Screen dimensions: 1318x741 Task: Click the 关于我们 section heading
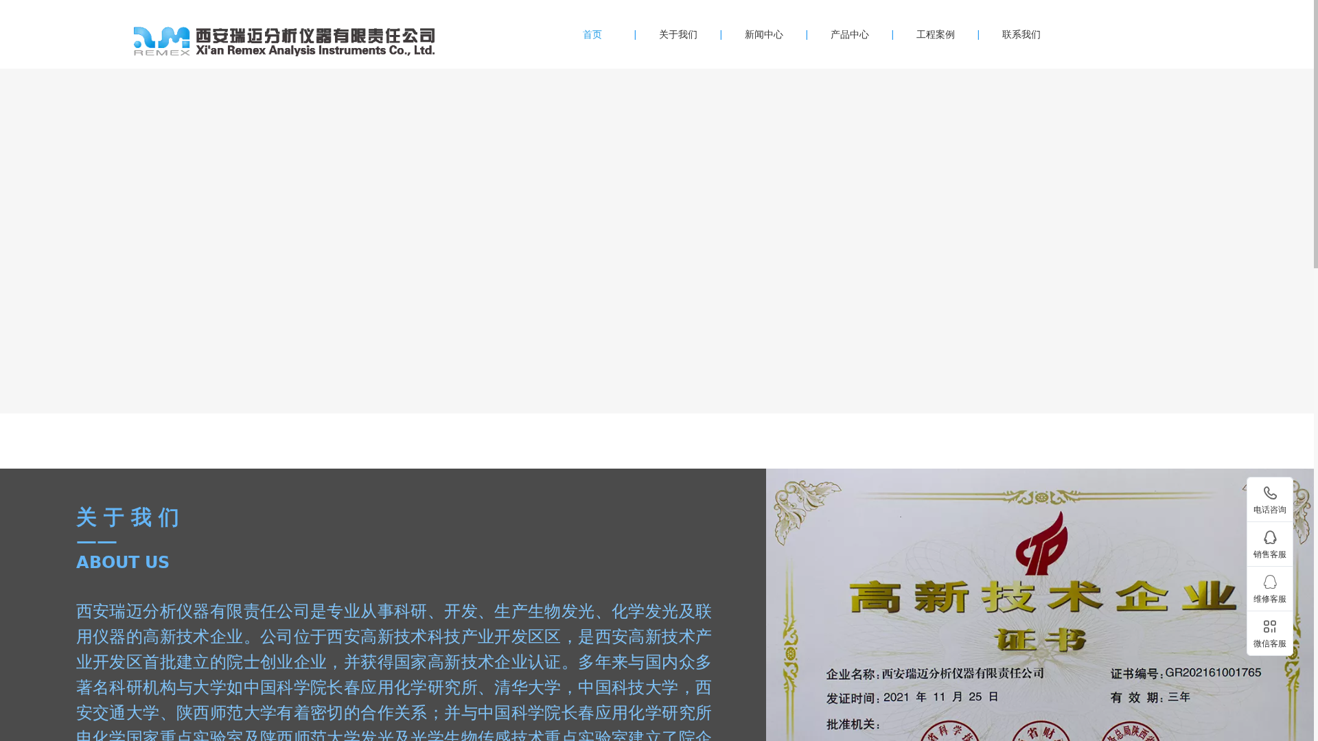coord(128,518)
